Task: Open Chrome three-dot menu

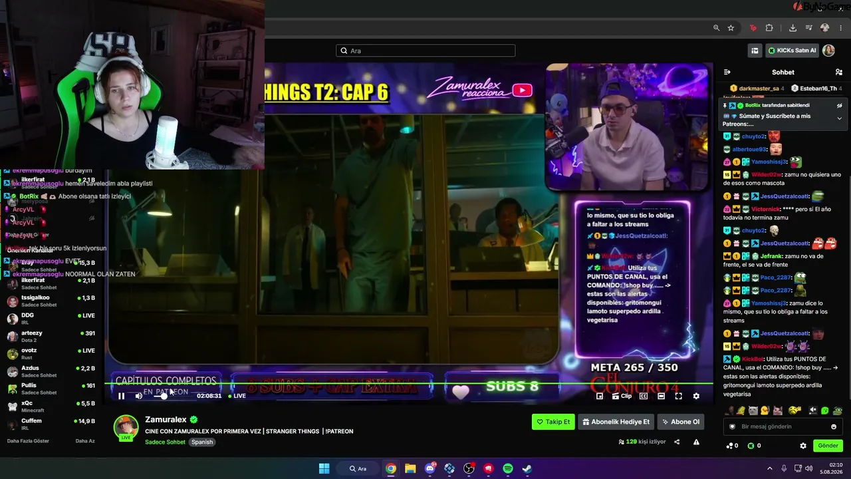Action: [841, 28]
